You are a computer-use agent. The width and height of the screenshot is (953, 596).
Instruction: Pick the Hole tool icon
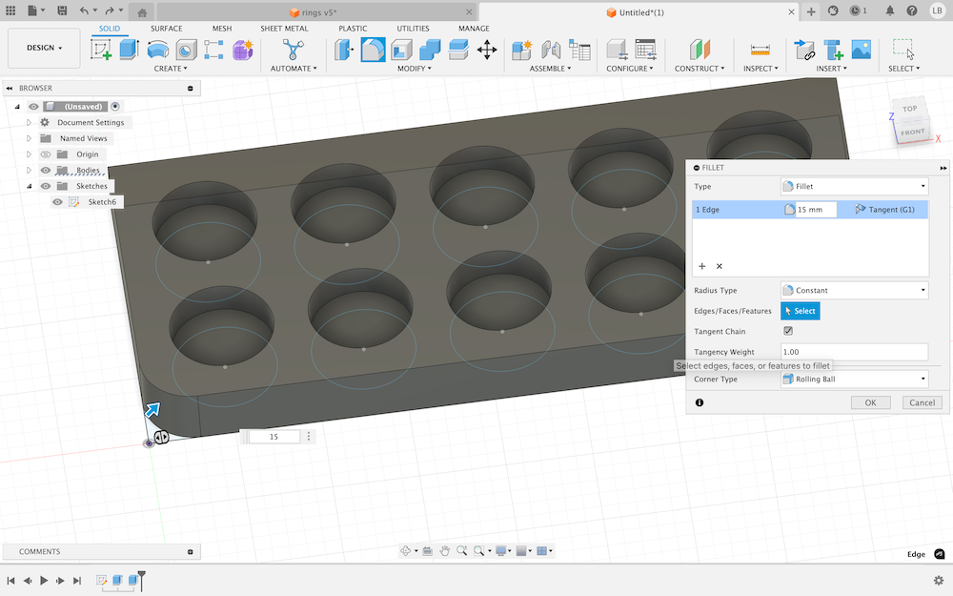[x=186, y=50]
